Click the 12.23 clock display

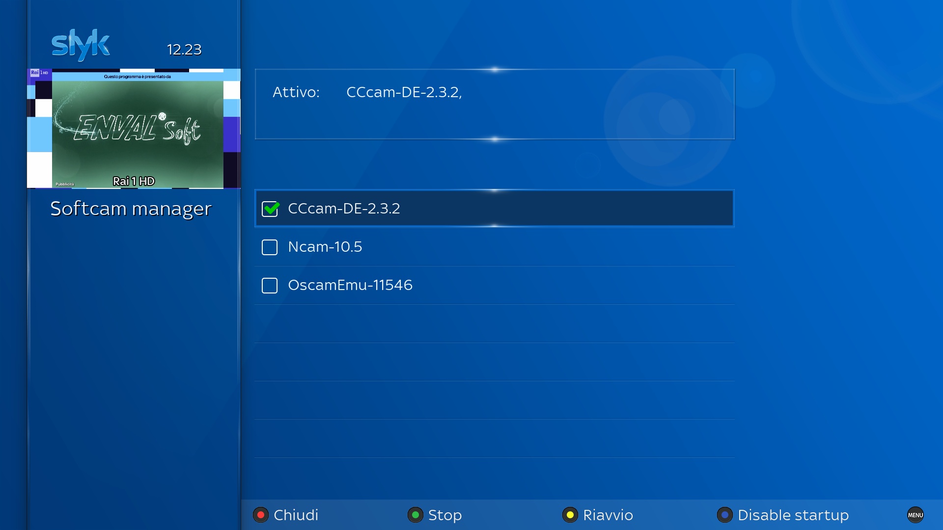(184, 50)
